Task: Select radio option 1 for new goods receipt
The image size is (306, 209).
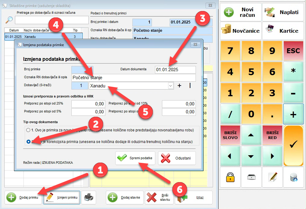Action: 28,130
